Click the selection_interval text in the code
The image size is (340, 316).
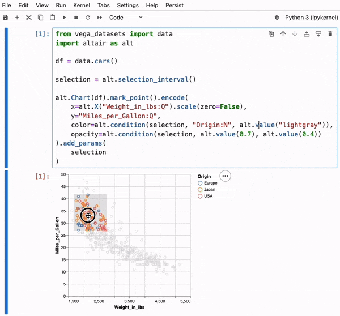pyautogui.click(x=153, y=79)
